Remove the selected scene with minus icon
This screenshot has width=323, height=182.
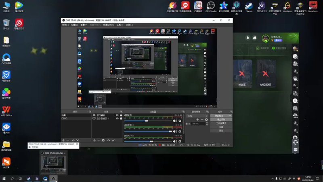coord(68,140)
